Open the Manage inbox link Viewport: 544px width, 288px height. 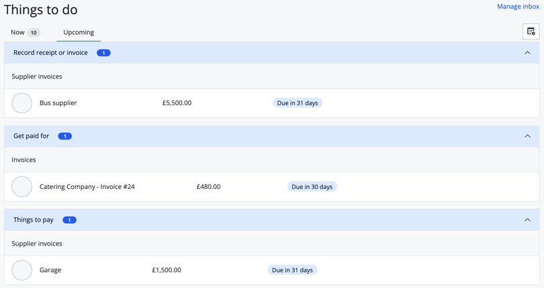coord(517,7)
